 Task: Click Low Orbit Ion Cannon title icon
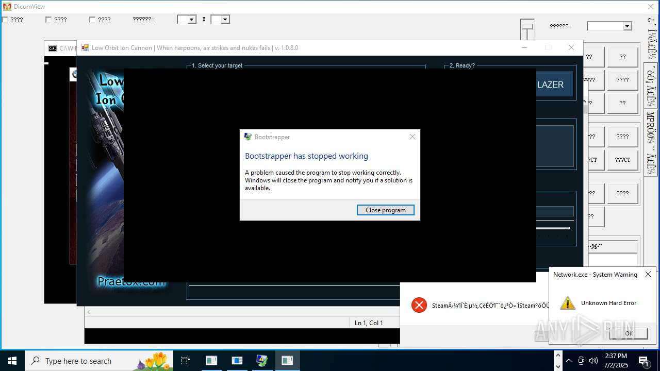[x=85, y=47]
